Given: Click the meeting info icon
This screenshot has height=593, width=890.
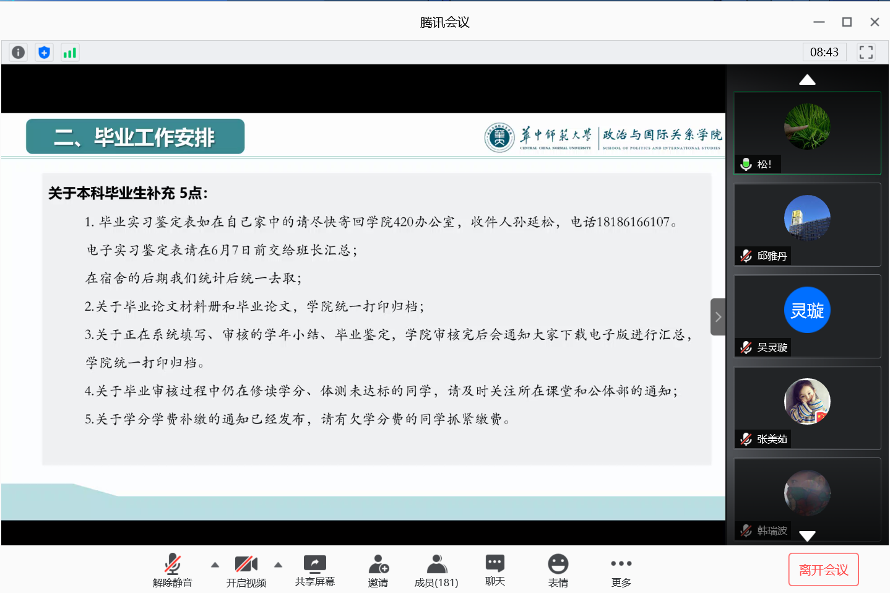Looking at the screenshot, I should 19,53.
